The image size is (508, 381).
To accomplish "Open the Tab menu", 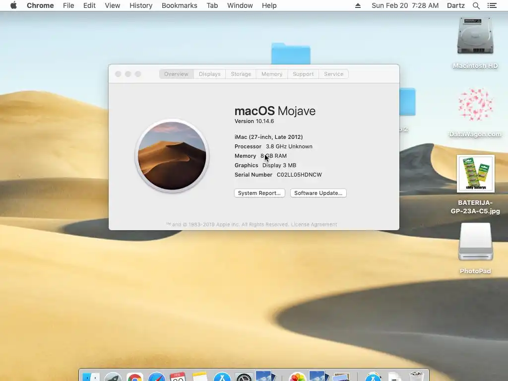I will (x=212, y=5).
